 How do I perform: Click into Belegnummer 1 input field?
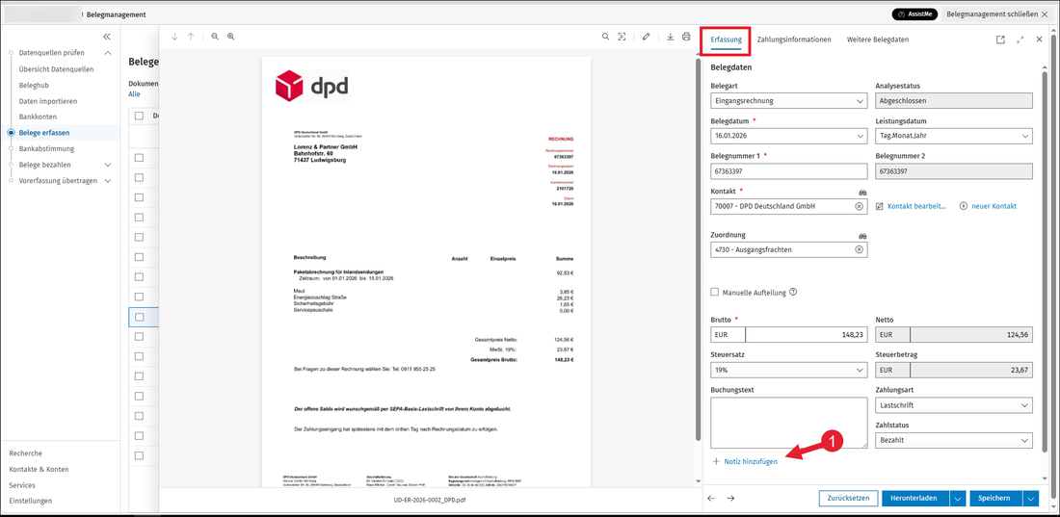[789, 171]
